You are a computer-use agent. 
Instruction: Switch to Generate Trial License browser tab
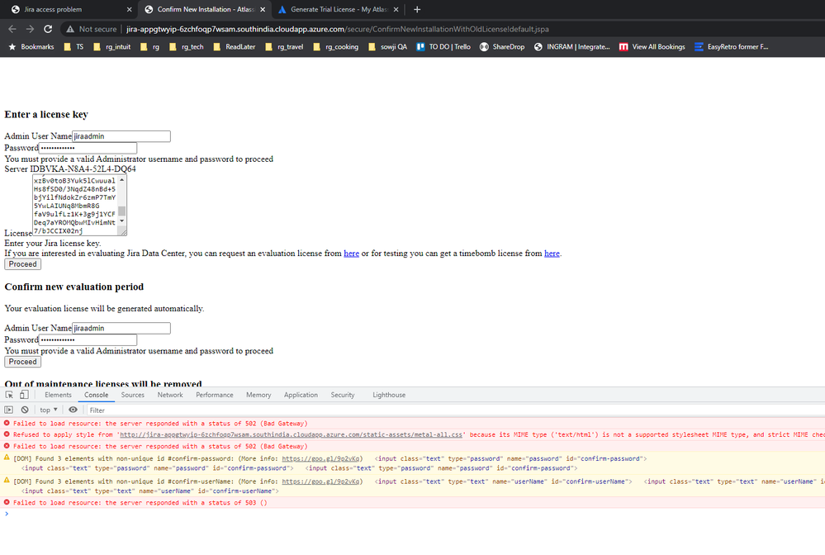[x=339, y=9]
